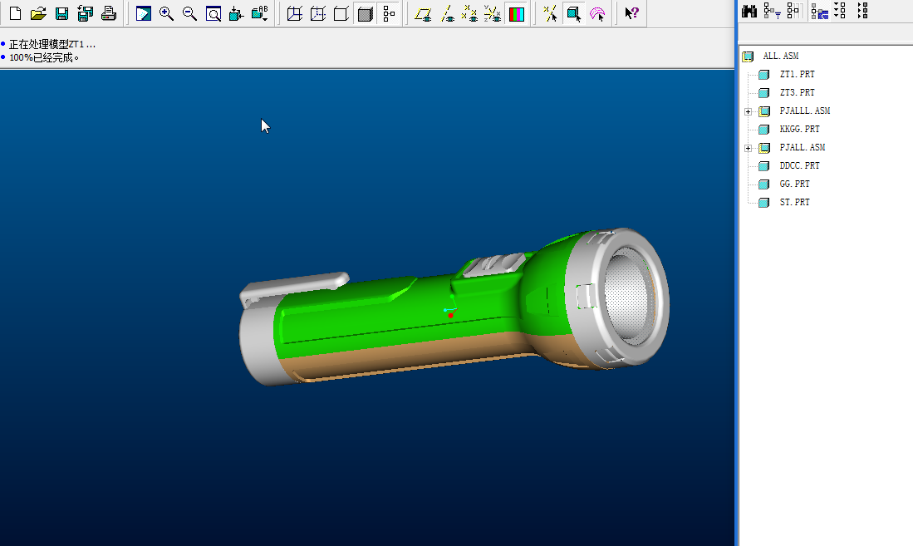Select ZT3.PRT in the model tree
The width and height of the screenshot is (913, 546).
click(x=798, y=92)
